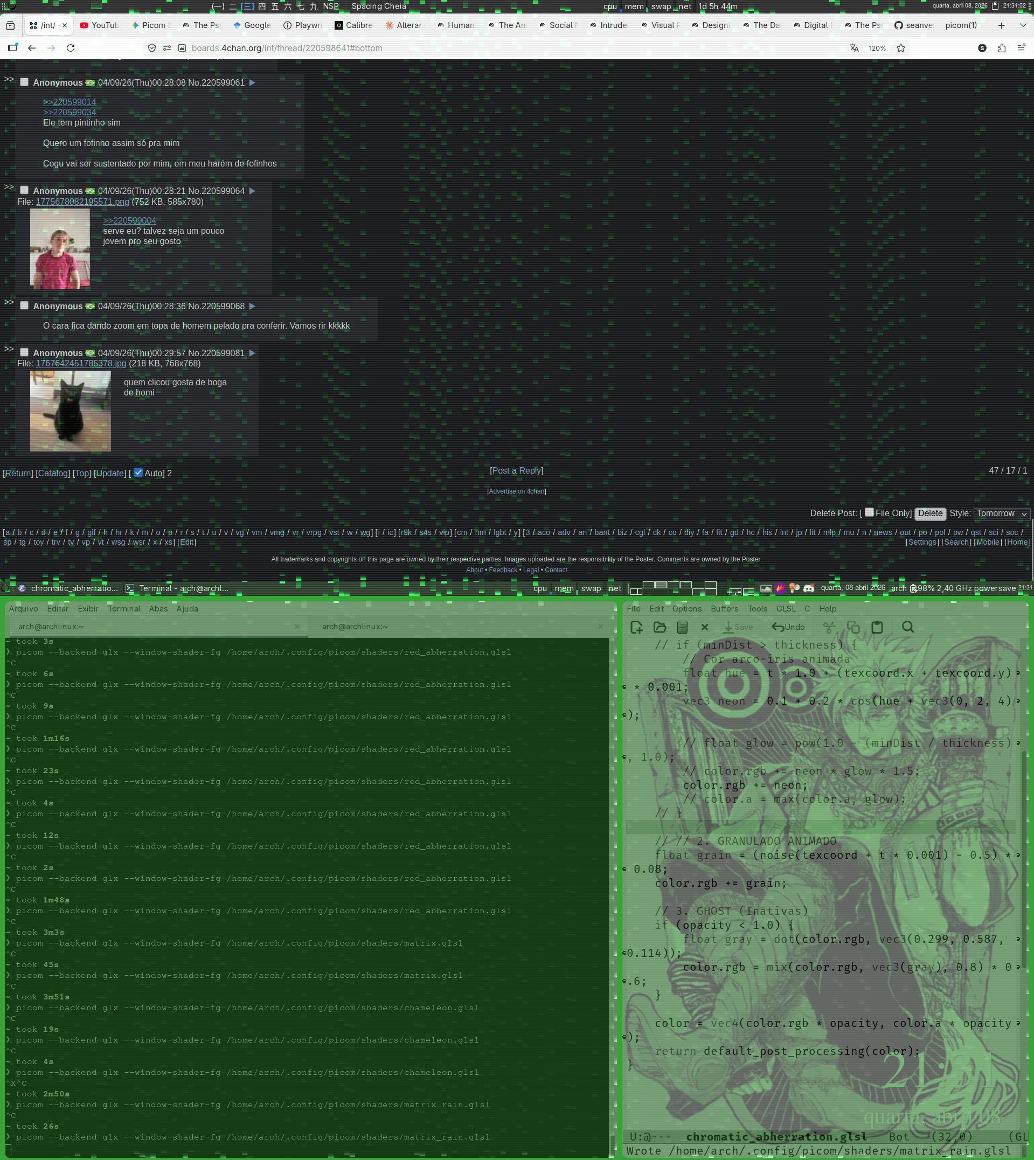
Task: Click the Discord tray icon
Action: click(808, 588)
